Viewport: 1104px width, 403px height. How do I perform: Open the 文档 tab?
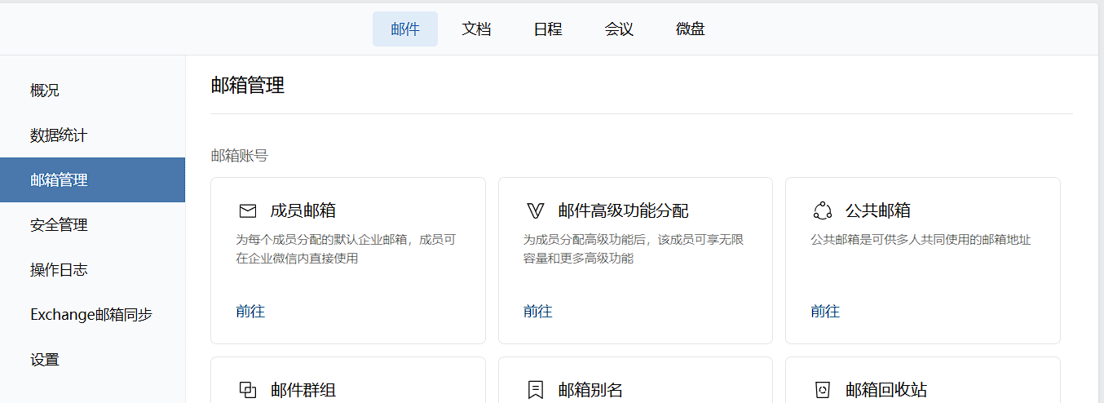(x=476, y=29)
